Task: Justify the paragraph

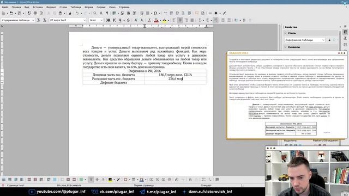Action: 192,20
